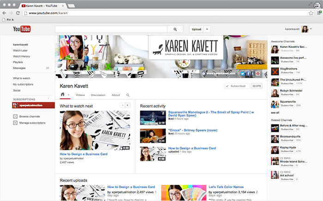Click previous arrow in What to watch next

(x=123, y=105)
